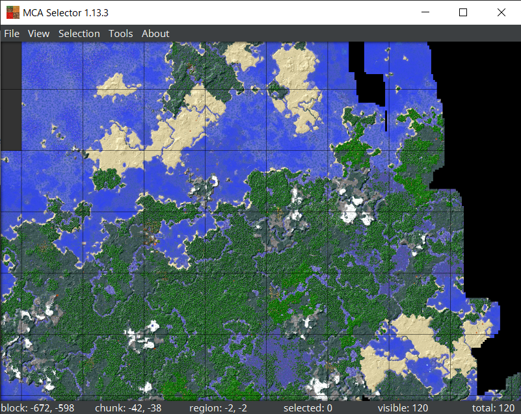The width and height of the screenshot is (521, 414).
Task: Click the 'block: -672, -598' status text
Action: click(x=38, y=408)
